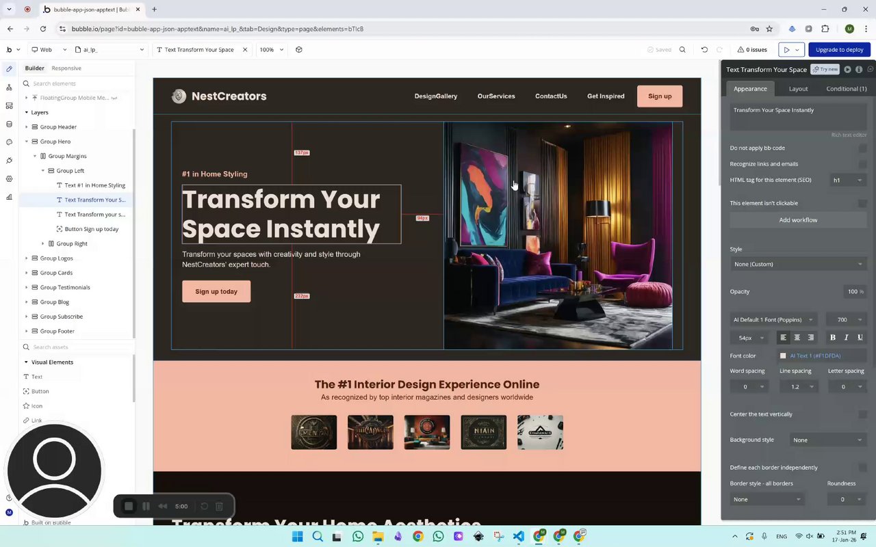Image resolution: width=876 pixels, height=547 pixels.
Task: Toggle italic text formatting
Action: (847, 337)
